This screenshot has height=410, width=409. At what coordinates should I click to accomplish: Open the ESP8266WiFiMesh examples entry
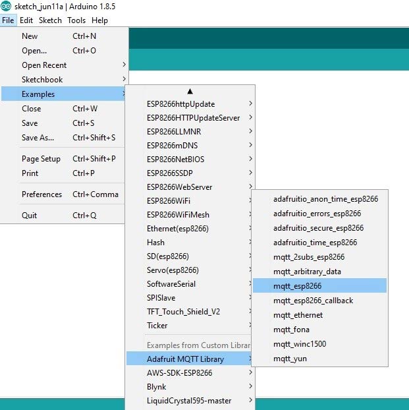(188, 215)
